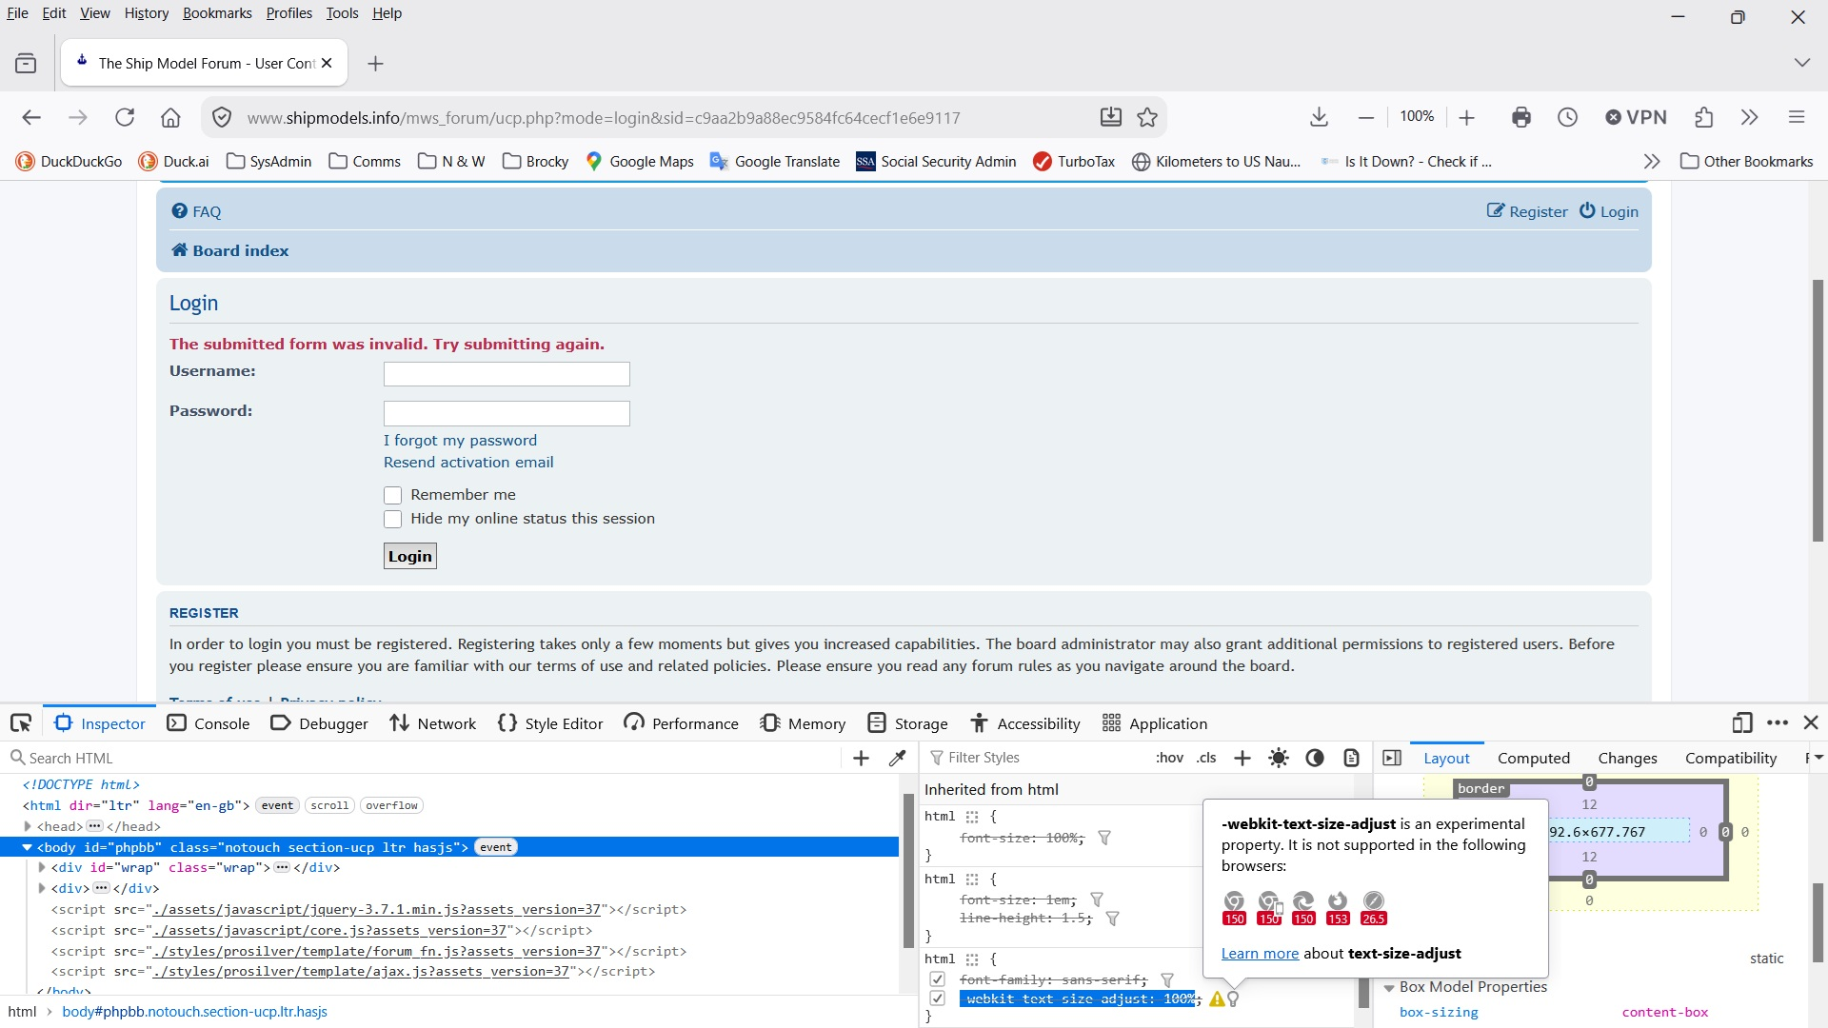The width and height of the screenshot is (1828, 1028).
Task: Print the page using the printer icon
Action: click(1521, 117)
